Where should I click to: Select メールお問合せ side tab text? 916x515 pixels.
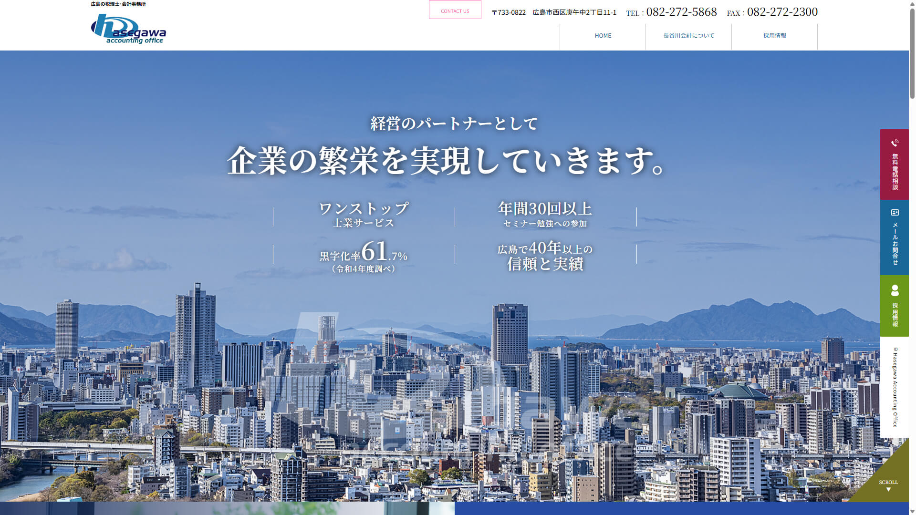pos(895,243)
